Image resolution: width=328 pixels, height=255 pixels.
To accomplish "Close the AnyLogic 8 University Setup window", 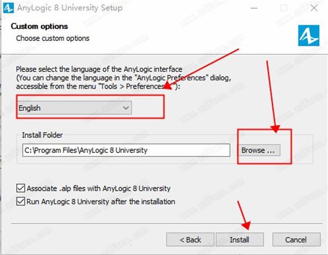I will [x=314, y=8].
